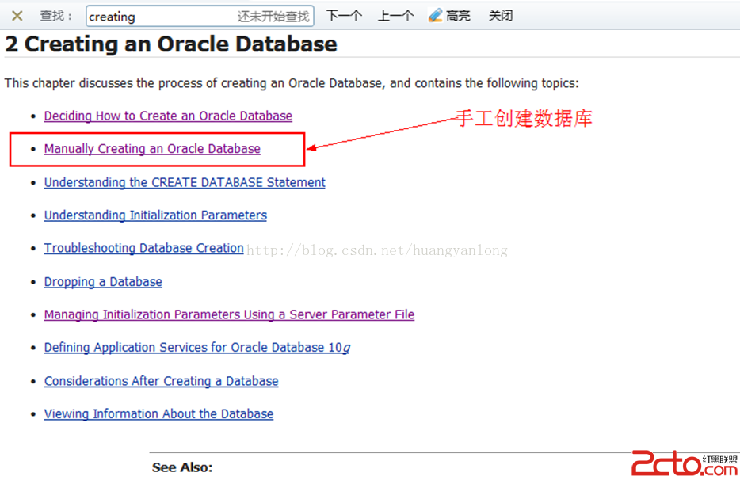Toggle the 高亮 highlight option
The width and height of the screenshot is (740, 484).
(x=449, y=16)
